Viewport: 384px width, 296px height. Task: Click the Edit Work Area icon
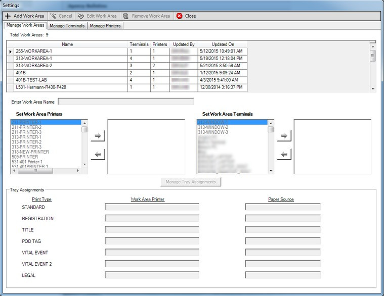(81, 16)
